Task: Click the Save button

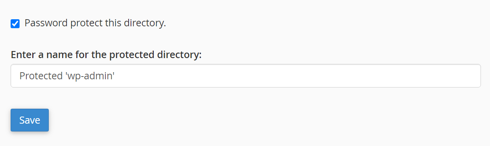Action: tap(29, 120)
